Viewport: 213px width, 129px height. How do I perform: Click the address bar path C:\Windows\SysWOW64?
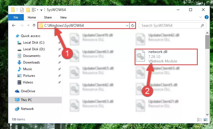tap(64, 25)
